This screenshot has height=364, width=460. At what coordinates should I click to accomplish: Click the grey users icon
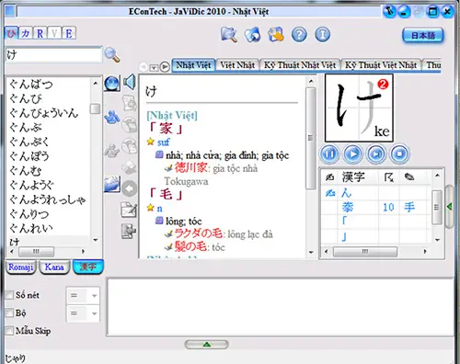112,151
